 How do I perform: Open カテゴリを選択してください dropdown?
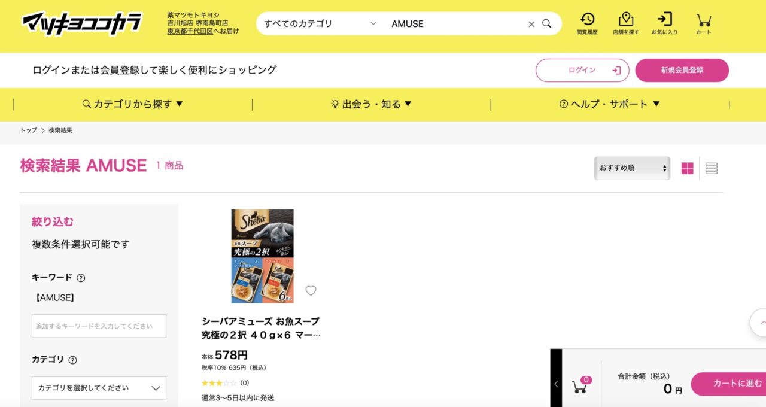pyautogui.click(x=99, y=388)
